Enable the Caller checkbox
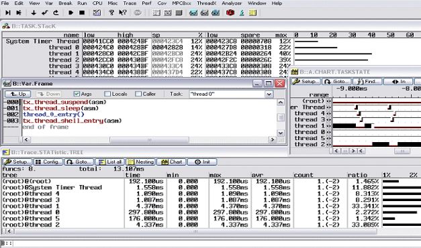 (138, 94)
